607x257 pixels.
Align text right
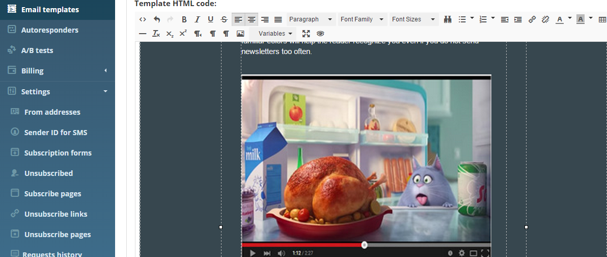pyautogui.click(x=265, y=19)
